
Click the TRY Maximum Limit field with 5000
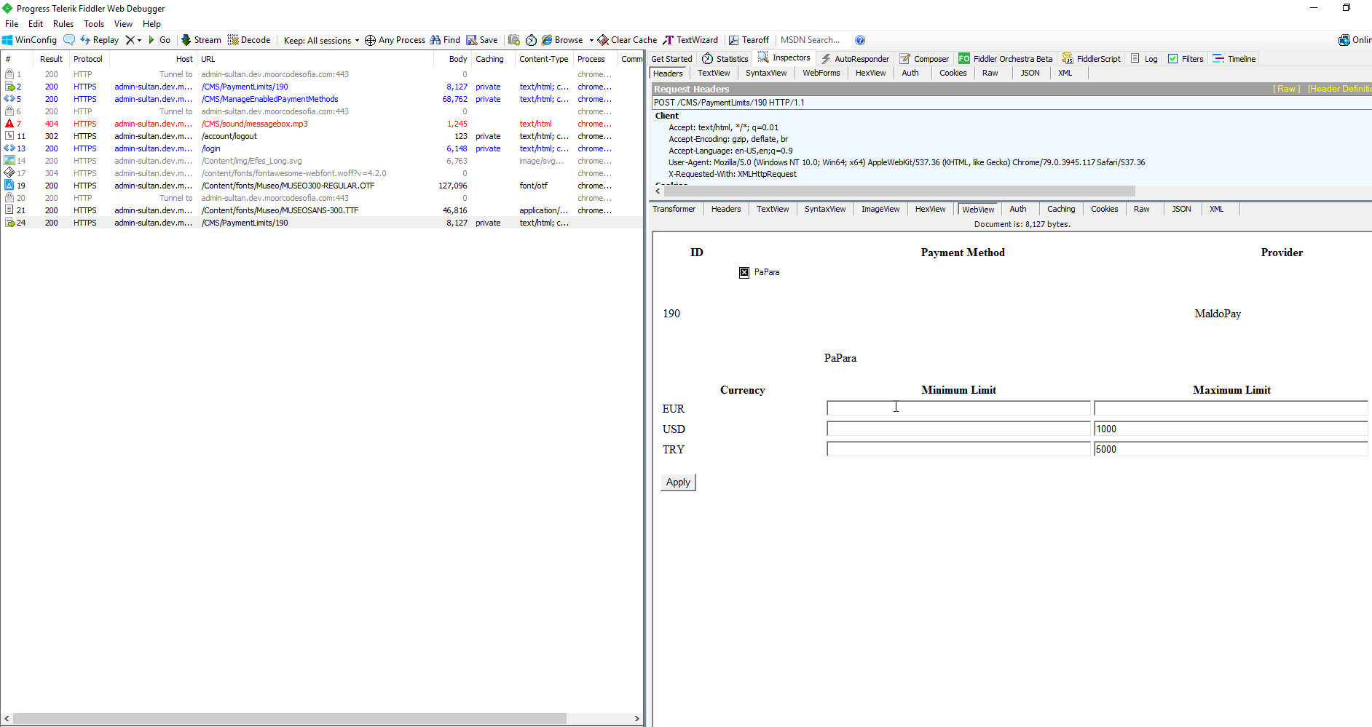1231,449
